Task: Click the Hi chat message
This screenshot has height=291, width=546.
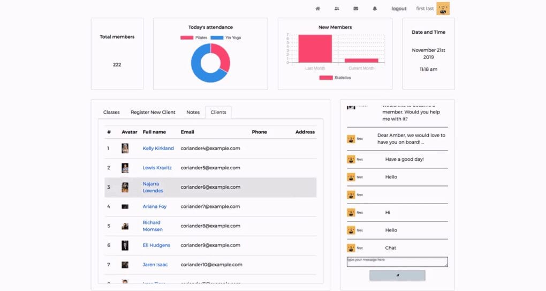Action: [x=388, y=213]
